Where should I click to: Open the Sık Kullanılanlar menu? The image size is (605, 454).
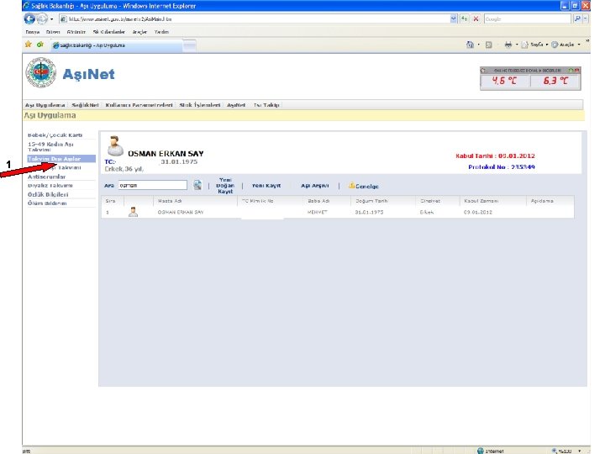click(108, 32)
